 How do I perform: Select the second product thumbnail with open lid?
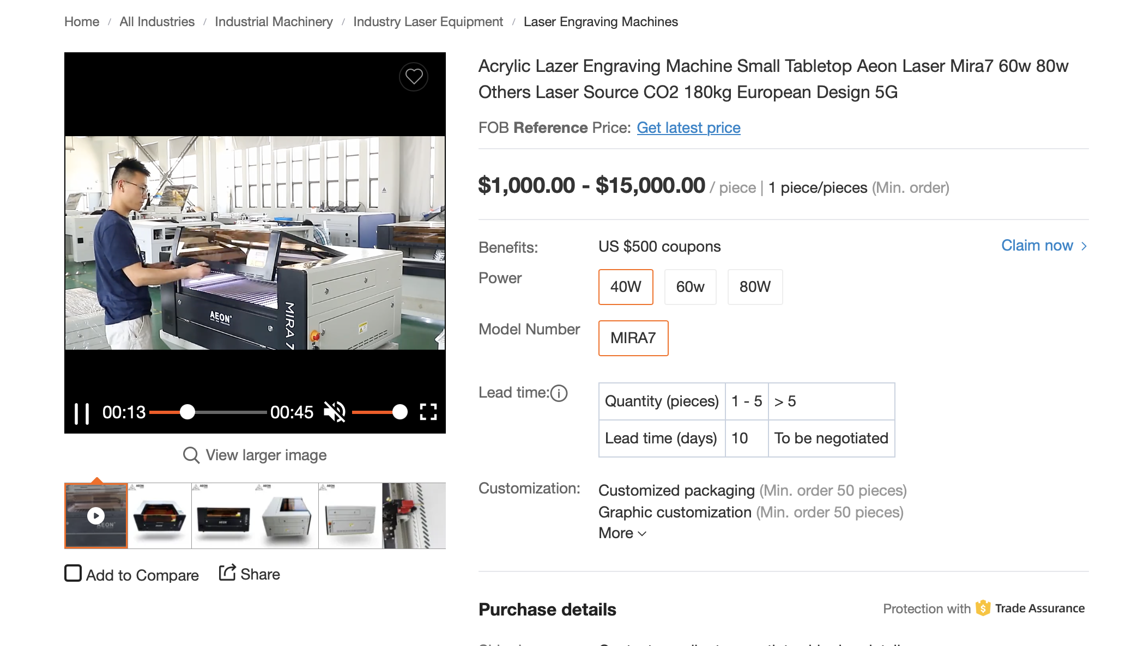160,516
